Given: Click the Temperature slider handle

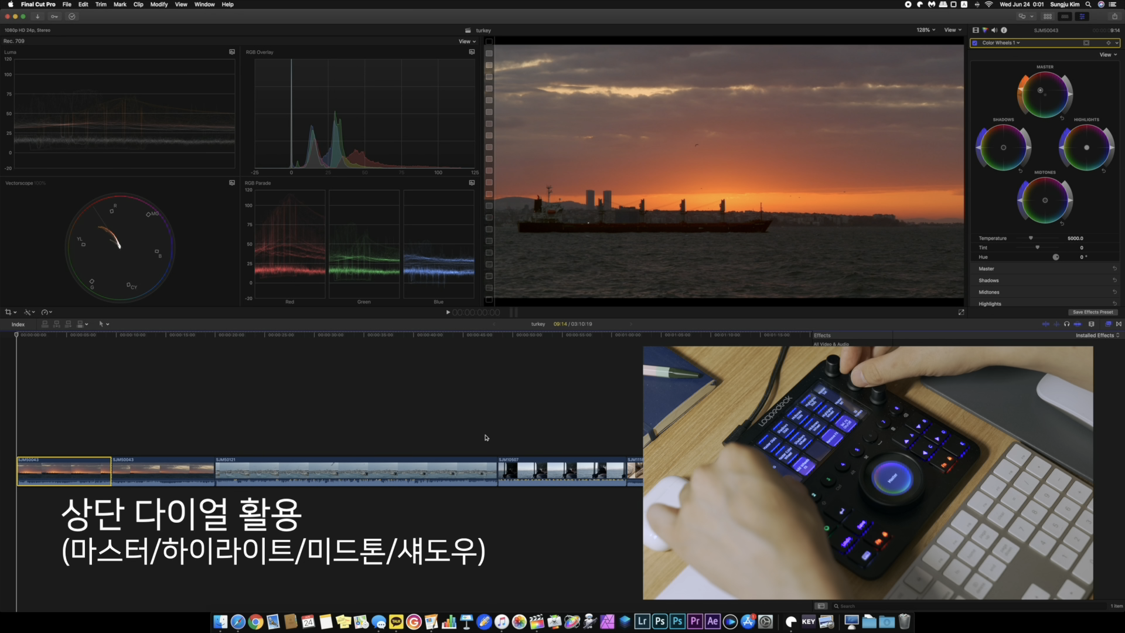Looking at the screenshot, I should [1031, 238].
